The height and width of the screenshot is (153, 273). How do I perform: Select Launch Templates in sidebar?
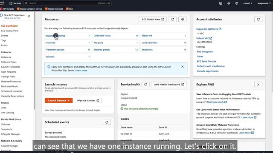pyautogui.click(x=10, y=67)
